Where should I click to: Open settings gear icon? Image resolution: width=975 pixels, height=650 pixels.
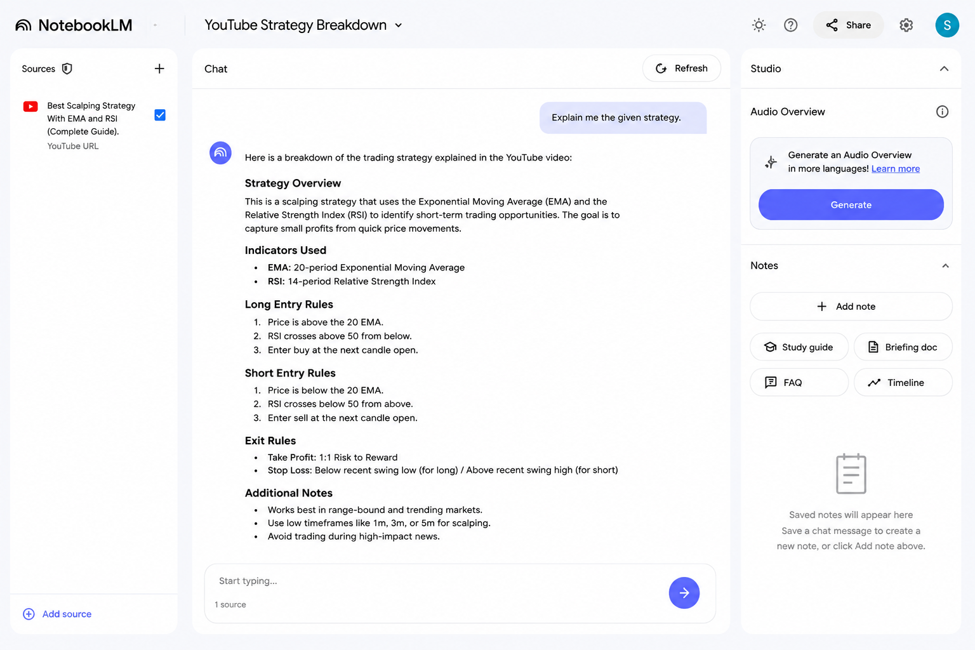pos(906,25)
